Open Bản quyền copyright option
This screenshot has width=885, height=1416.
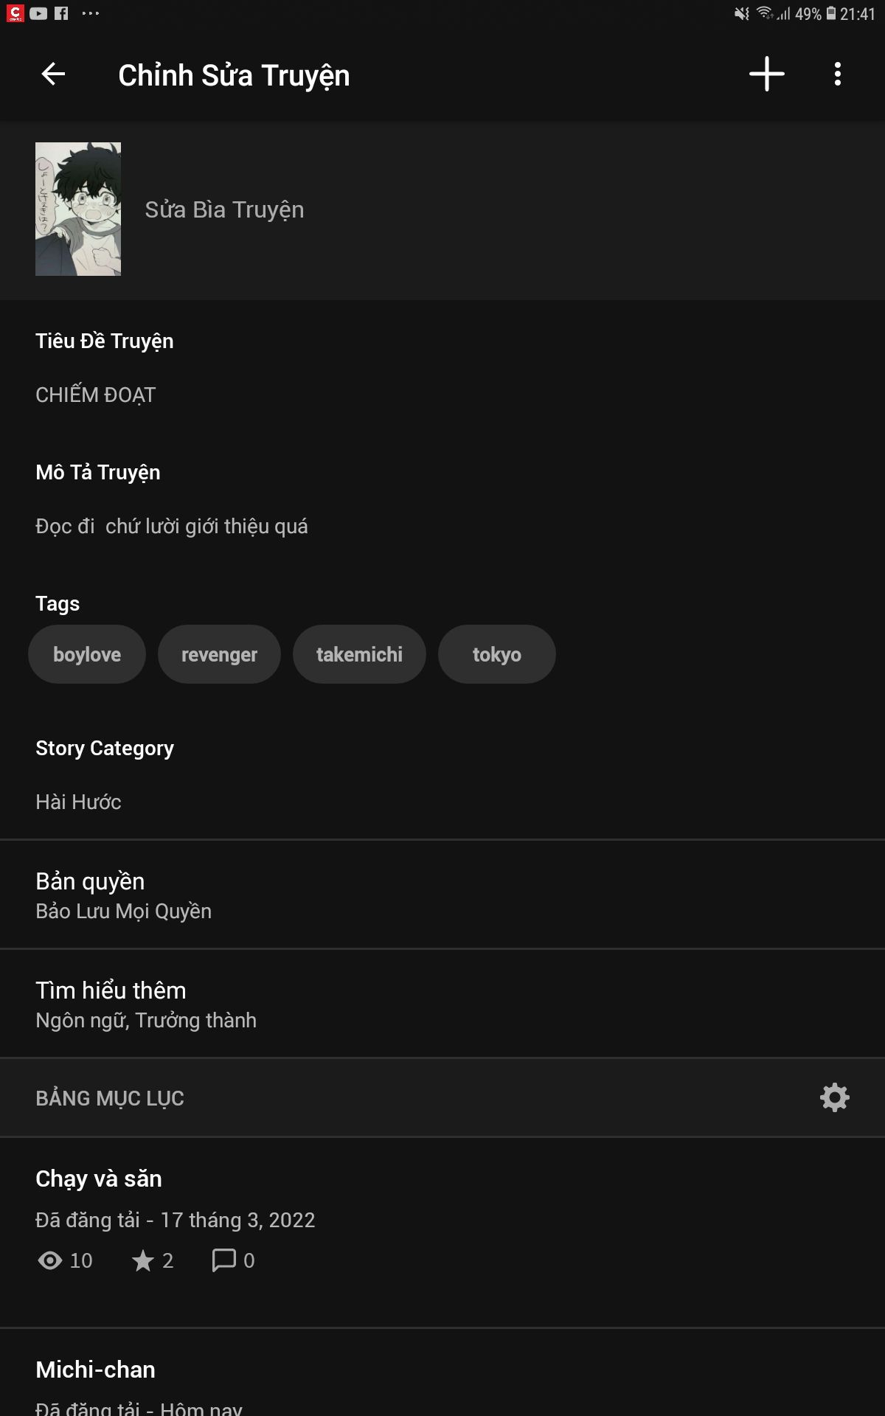coord(442,895)
